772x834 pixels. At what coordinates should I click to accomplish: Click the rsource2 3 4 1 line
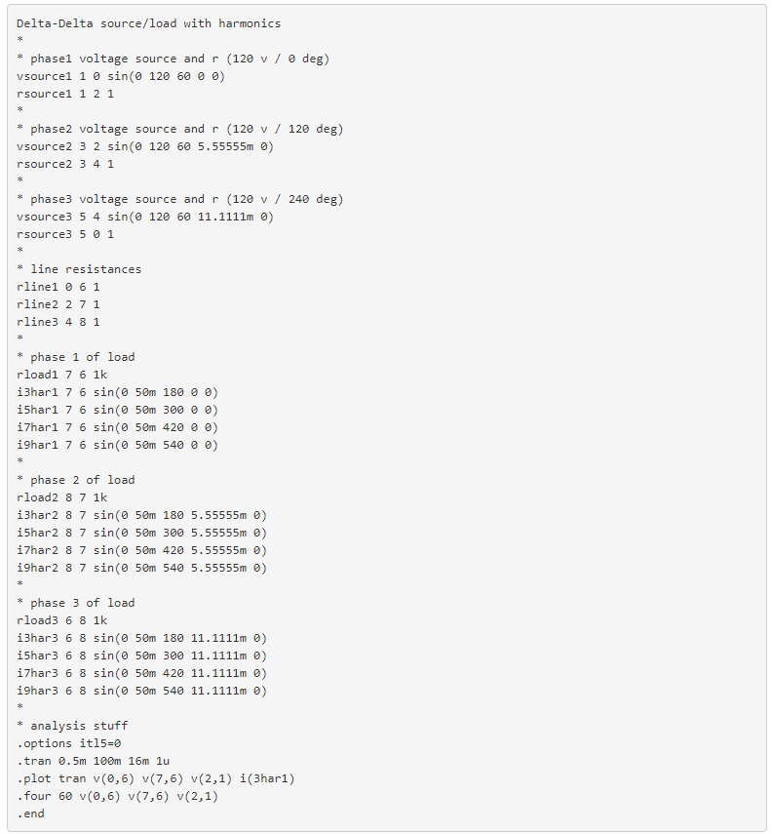click(65, 164)
